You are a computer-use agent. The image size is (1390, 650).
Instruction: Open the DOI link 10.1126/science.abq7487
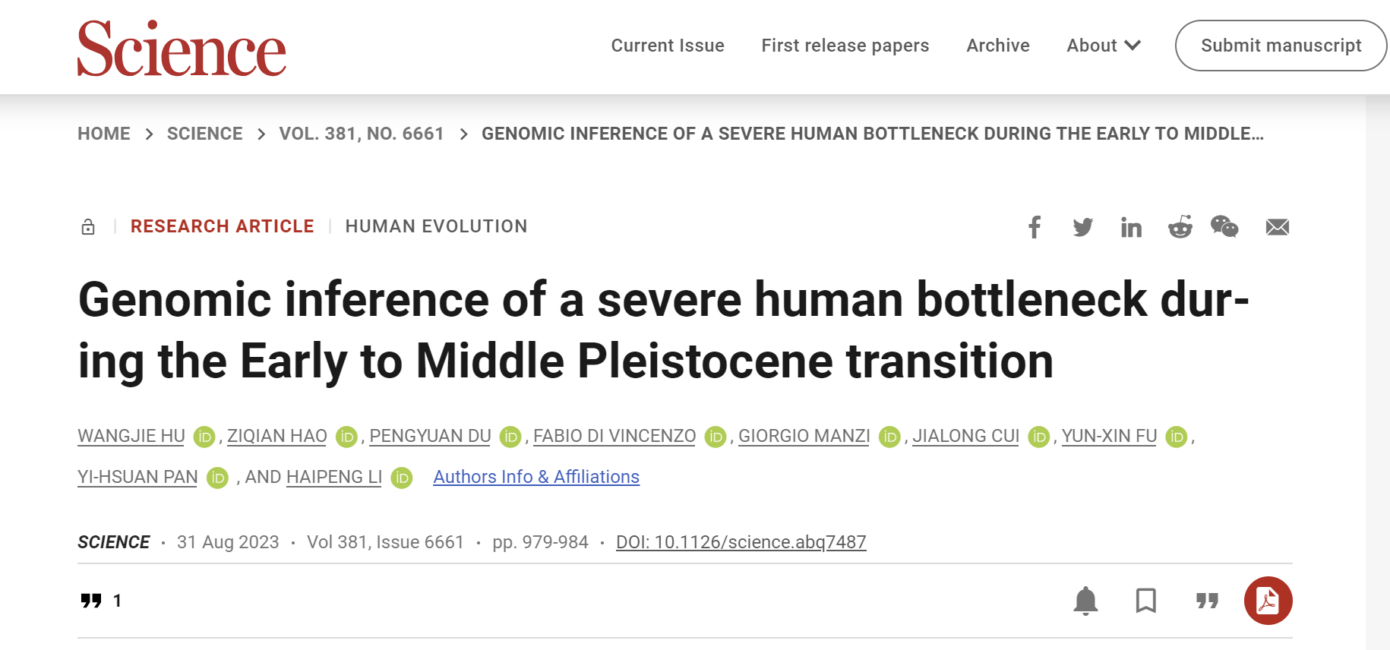tap(741, 542)
